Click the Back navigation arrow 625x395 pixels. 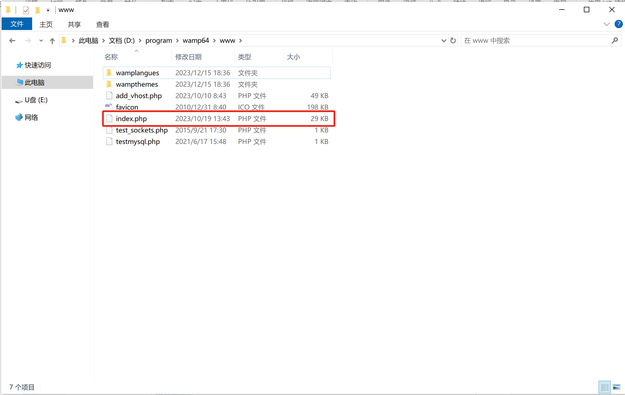click(12, 41)
